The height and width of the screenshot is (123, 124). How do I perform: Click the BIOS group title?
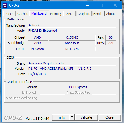[10, 57]
